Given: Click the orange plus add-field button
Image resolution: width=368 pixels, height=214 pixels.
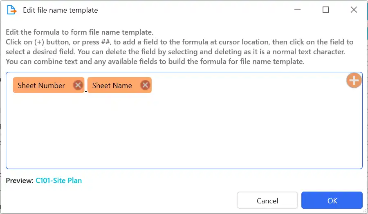Looking at the screenshot, I should pyautogui.click(x=354, y=80).
